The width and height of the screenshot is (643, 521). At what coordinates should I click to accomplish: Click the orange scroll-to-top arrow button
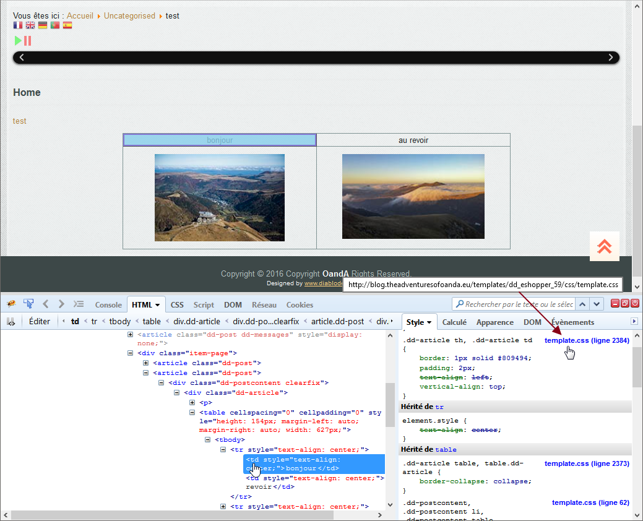point(604,246)
